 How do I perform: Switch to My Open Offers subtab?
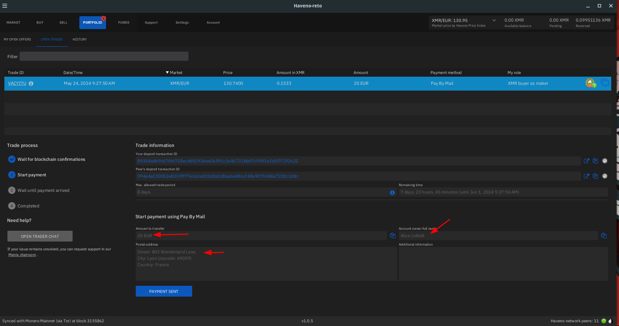click(17, 40)
